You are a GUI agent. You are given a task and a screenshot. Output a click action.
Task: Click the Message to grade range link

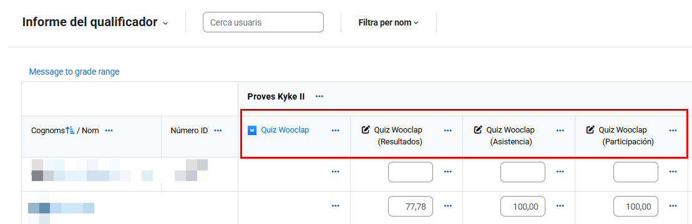click(74, 72)
